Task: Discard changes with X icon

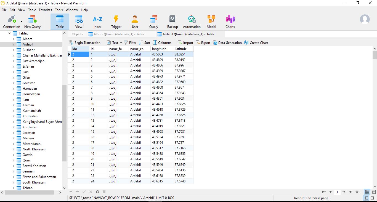Action: point(91,192)
